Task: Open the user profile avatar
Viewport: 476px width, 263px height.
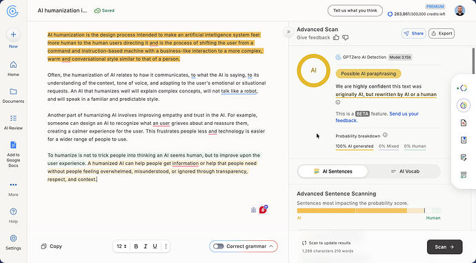Action: tap(459, 10)
